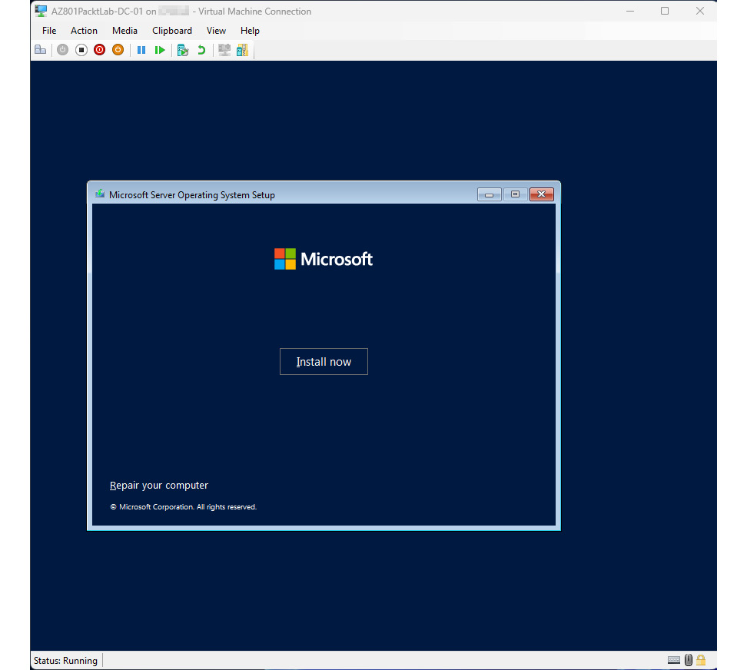
Task: Click the Status: Running text
Action: pos(65,661)
